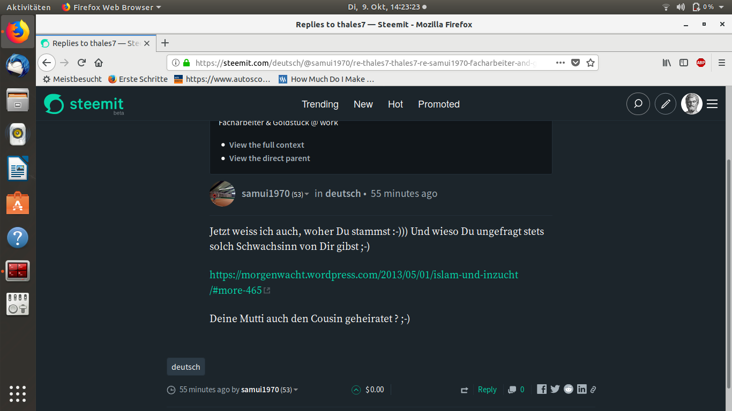
Task: Click the deutsch tag button
Action: 186,367
